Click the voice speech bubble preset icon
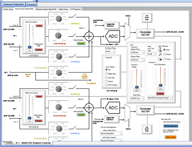The image size is (192, 147). [160, 59]
